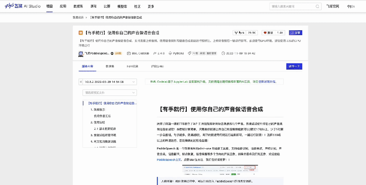Open the 飞桨官网 link
366x185 pixels.
point(333,6)
